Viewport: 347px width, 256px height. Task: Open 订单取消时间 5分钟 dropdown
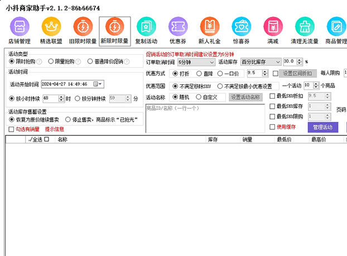click(196, 62)
